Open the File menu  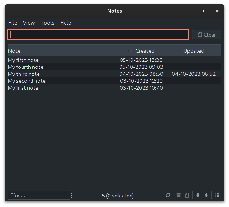click(x=13, y=23)
